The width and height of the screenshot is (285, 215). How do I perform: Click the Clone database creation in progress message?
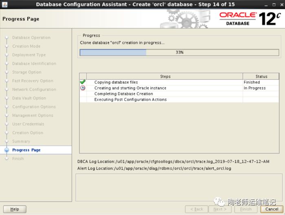pos(122,43)
